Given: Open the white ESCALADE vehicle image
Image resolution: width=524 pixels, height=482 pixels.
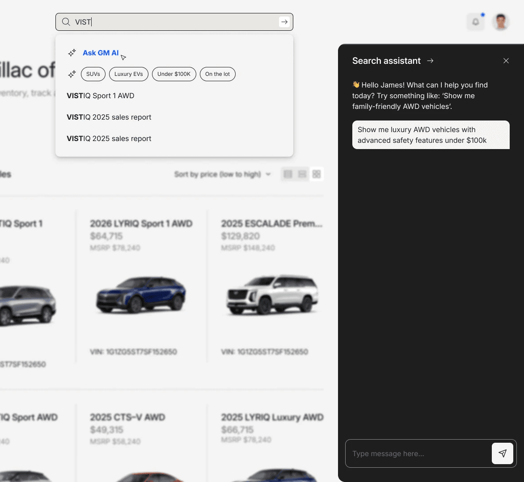Looking at the screenshot, I should click(272, 295).
